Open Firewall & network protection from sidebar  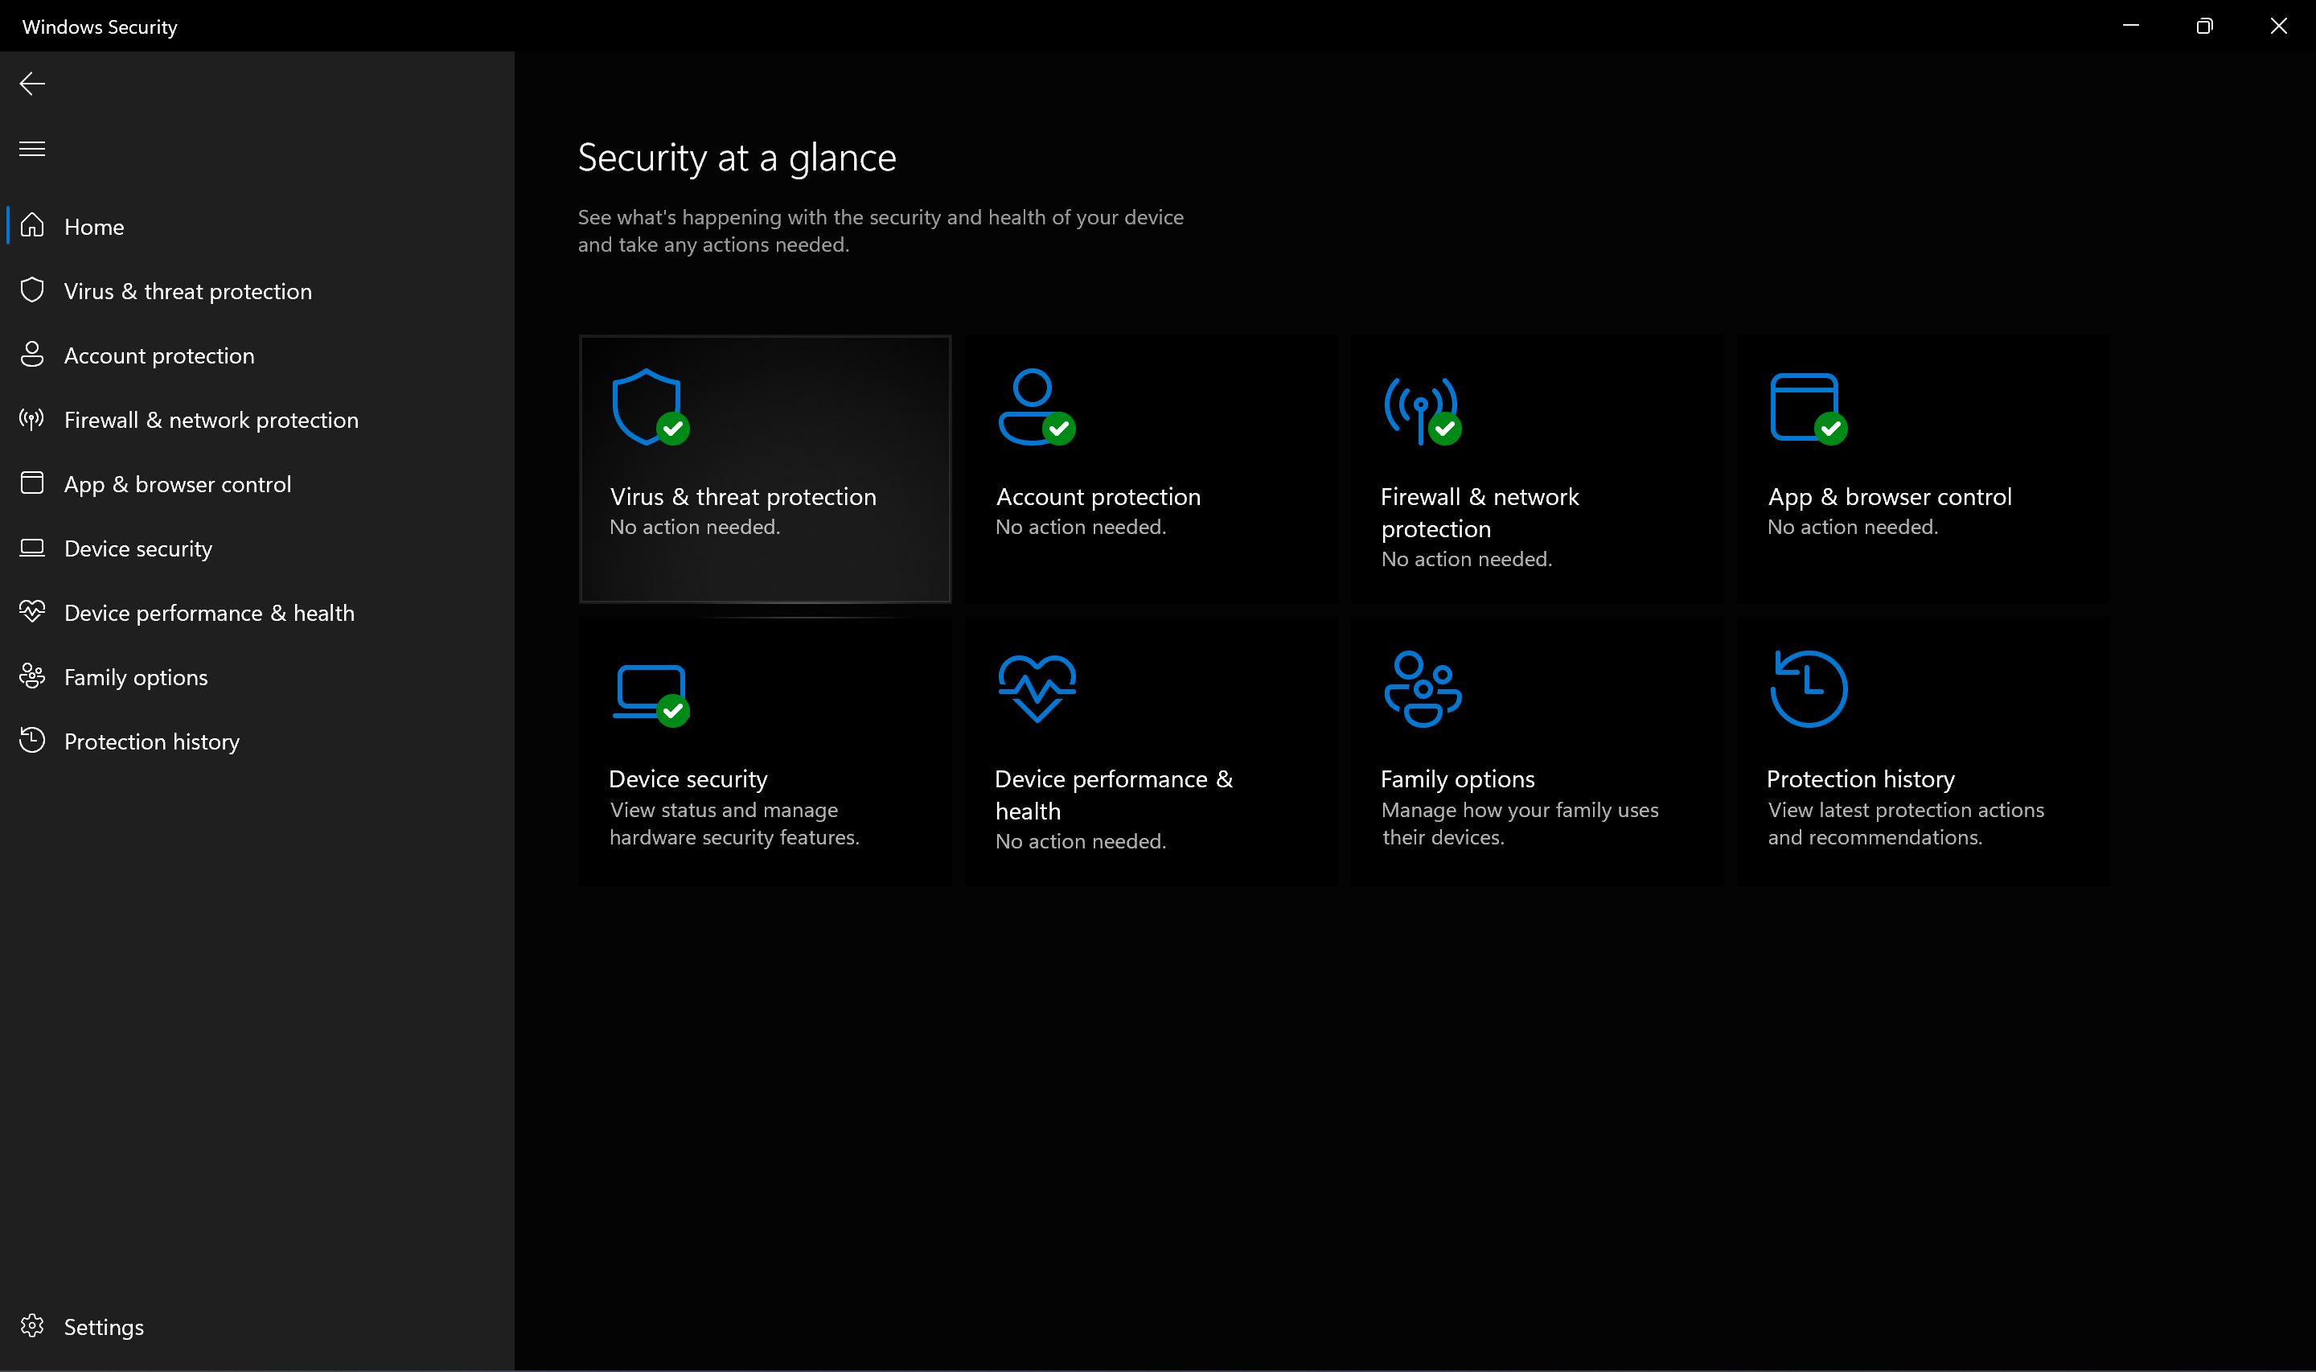point(257,420)
